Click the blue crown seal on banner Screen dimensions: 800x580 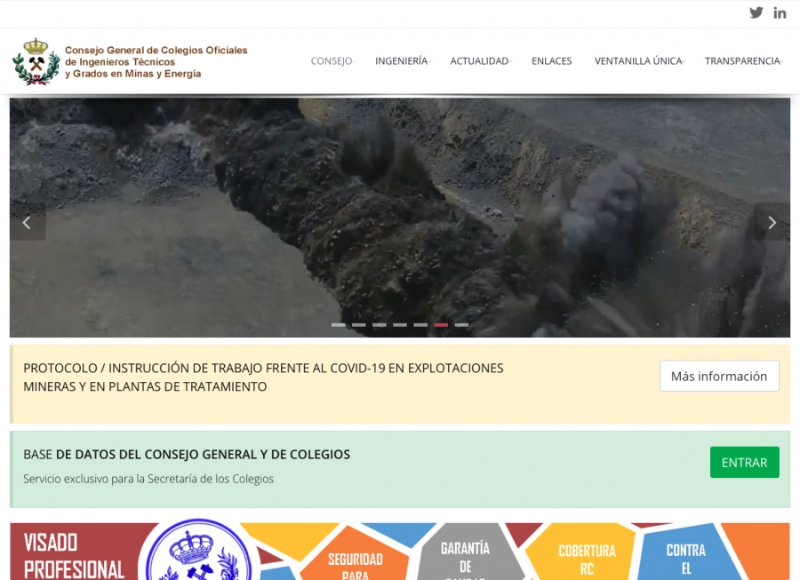200,552
